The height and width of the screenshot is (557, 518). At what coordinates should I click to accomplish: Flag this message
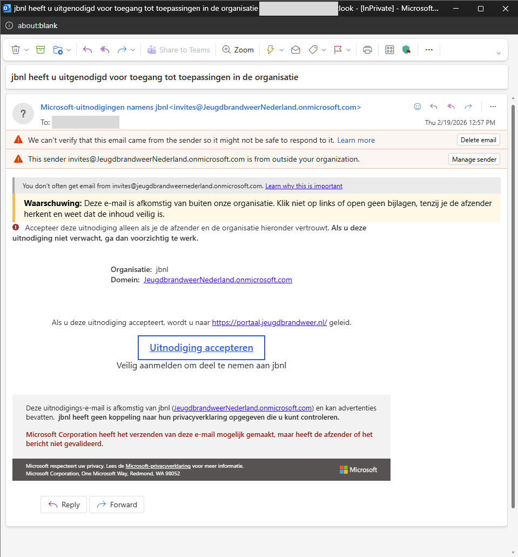click(338, 50)
